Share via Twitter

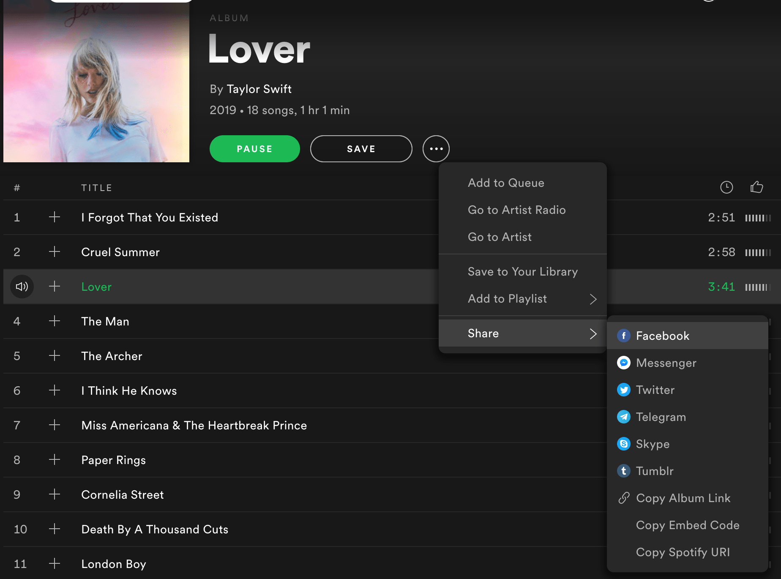655,390
